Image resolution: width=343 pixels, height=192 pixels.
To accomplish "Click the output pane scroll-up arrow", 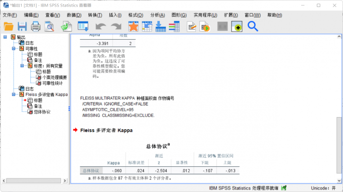I will [339, 36].
